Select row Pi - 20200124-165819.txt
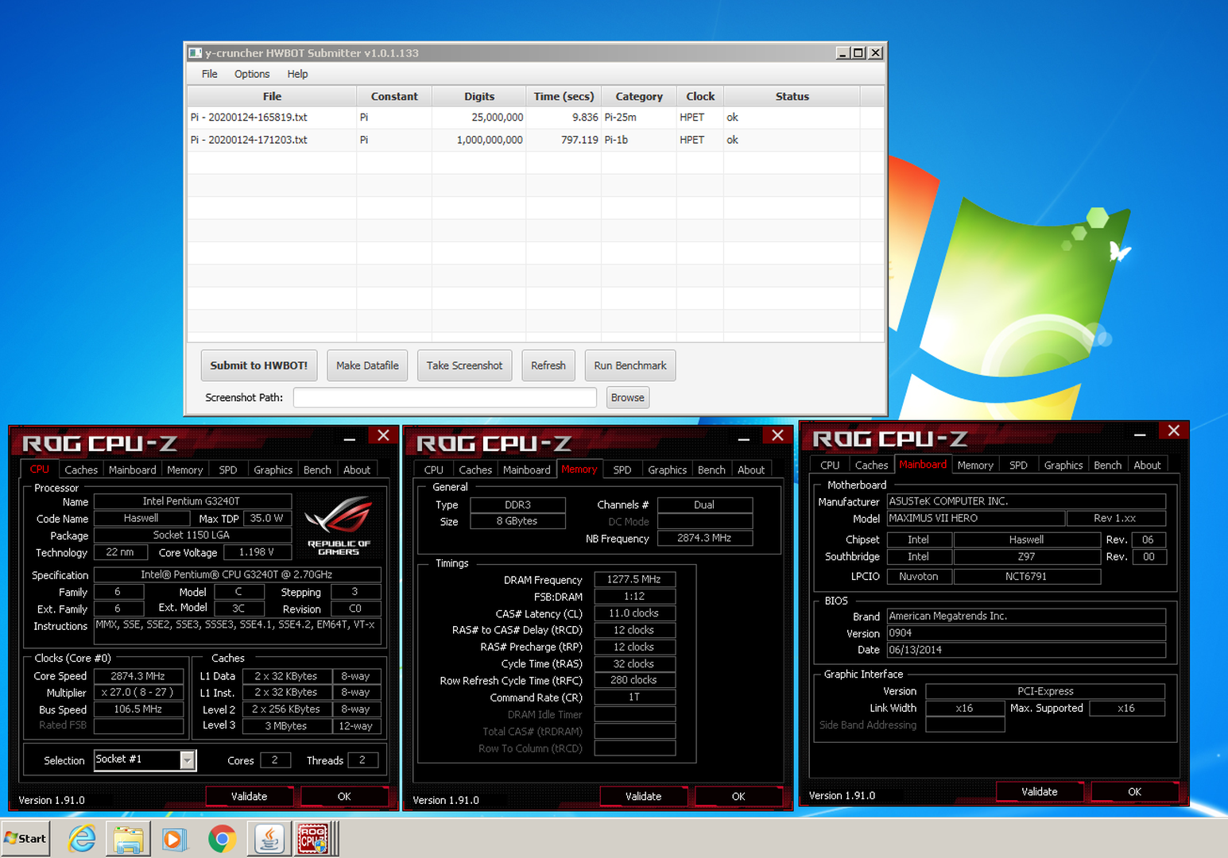1228x858 pixels. coord(535,117)
